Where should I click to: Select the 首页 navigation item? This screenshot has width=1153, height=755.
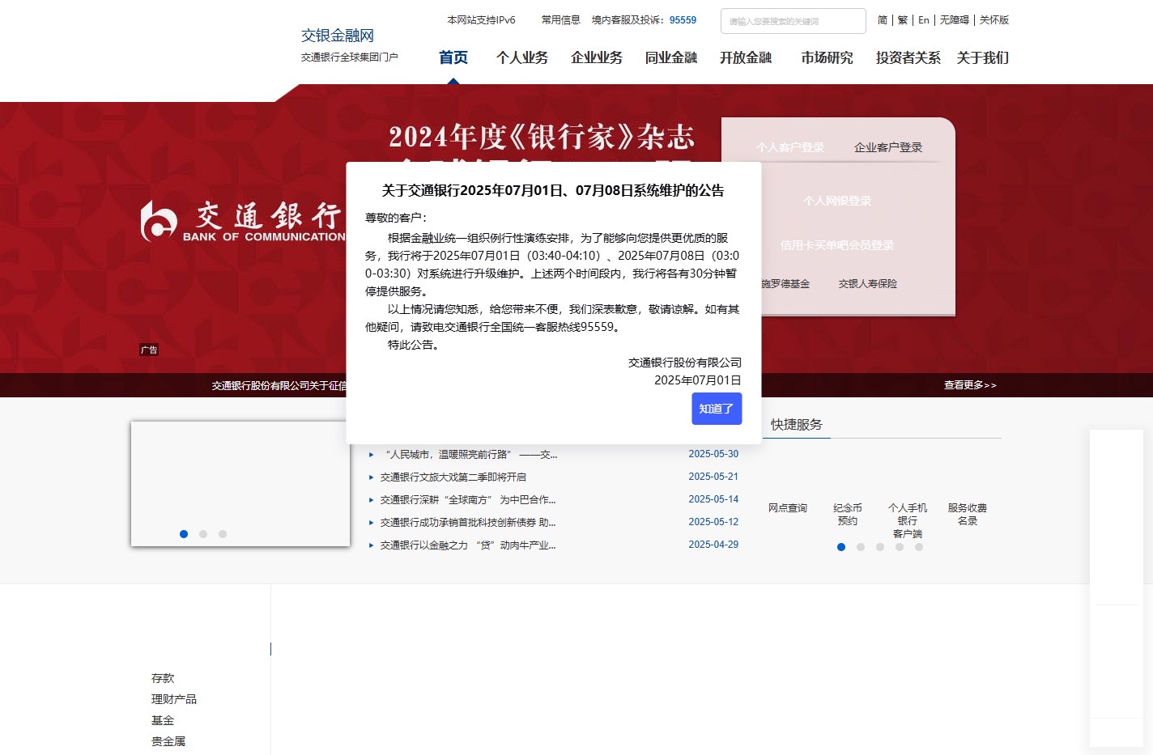[453, 57]
